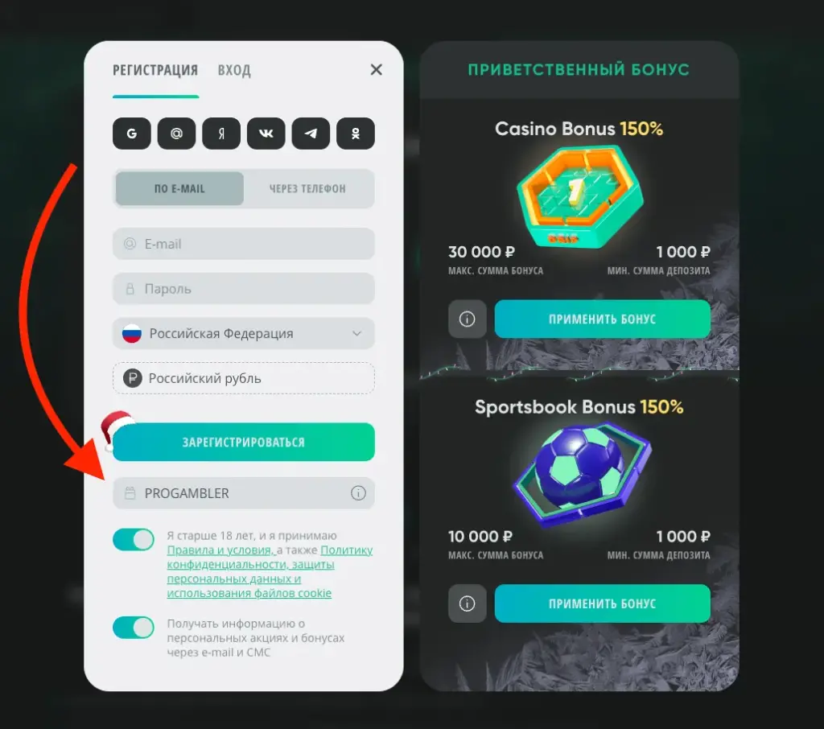Sign up through the Telegram icon

point(311,134)
